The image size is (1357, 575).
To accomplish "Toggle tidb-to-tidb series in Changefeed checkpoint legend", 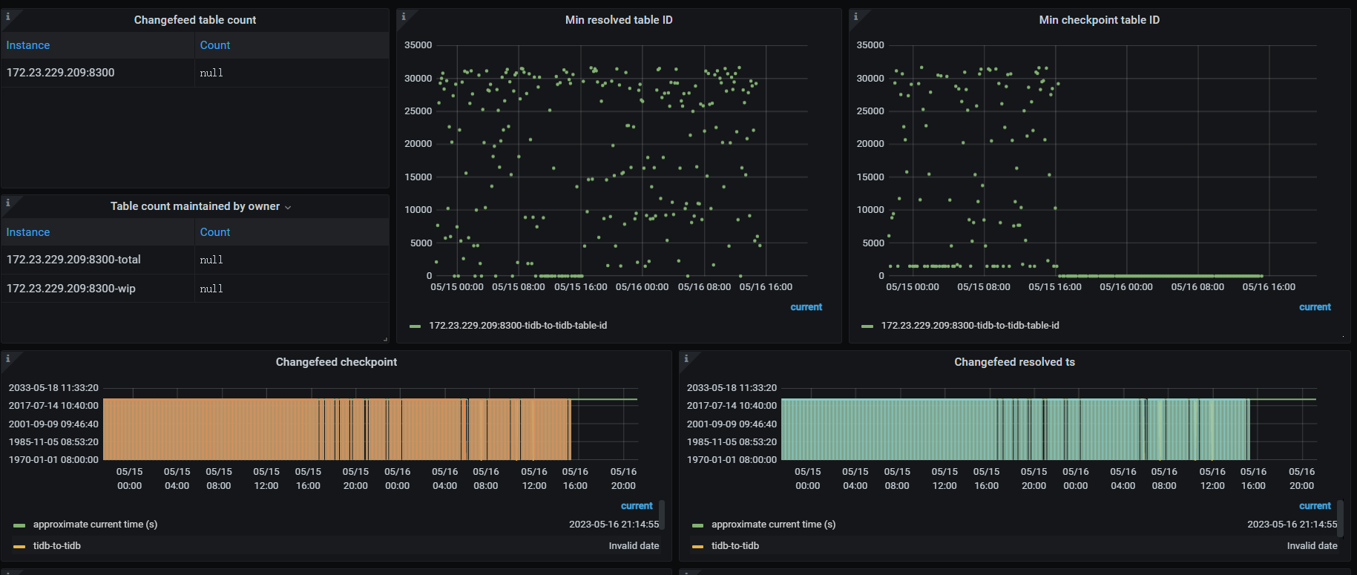I will [x=57, y=546].
